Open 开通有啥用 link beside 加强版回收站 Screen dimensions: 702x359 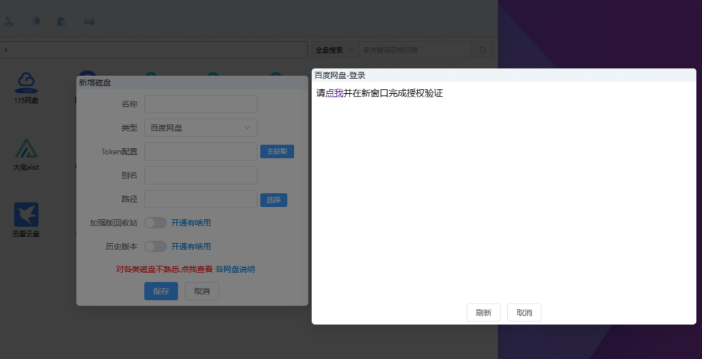[191, 223]
